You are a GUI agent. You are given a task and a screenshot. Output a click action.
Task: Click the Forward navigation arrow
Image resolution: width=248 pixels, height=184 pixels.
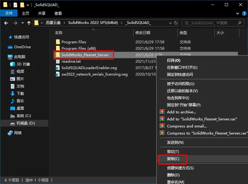[15, 23]
